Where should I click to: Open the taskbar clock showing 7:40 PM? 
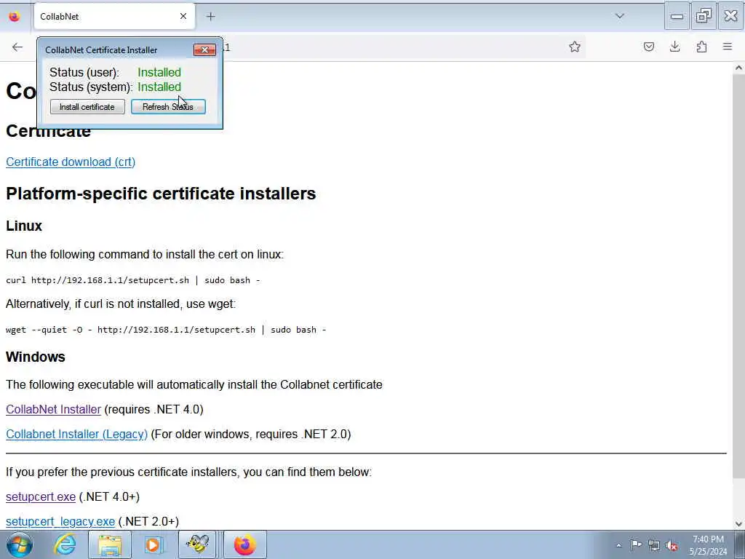click(708, 545)
